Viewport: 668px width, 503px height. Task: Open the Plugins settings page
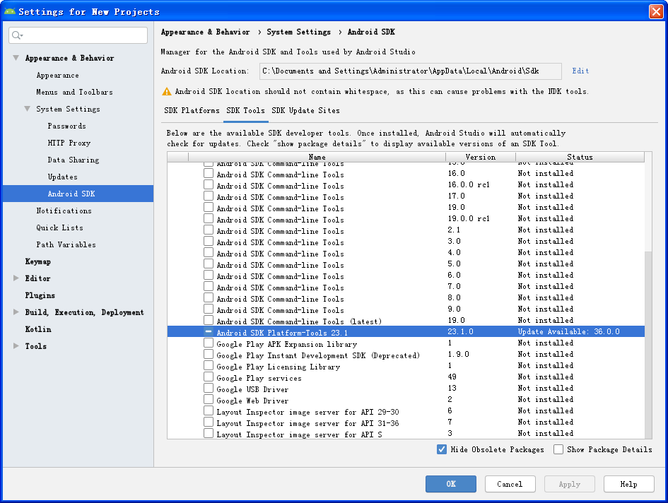pos(40,295)
